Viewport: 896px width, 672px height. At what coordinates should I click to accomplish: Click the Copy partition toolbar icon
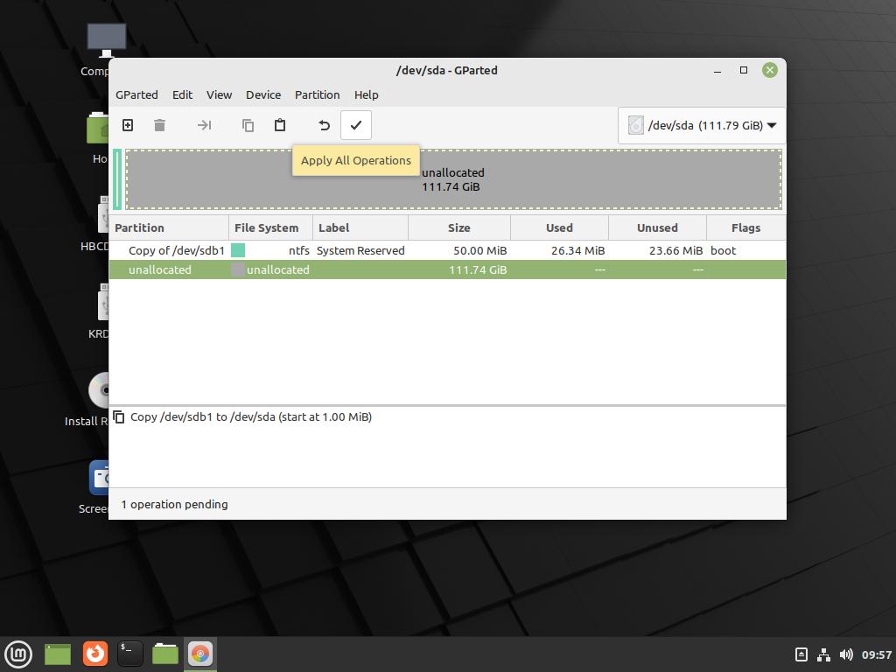pyautogui.click(x=248, y=125)
